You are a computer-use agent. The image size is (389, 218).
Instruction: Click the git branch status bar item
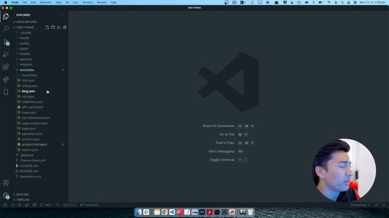point(46,205)
